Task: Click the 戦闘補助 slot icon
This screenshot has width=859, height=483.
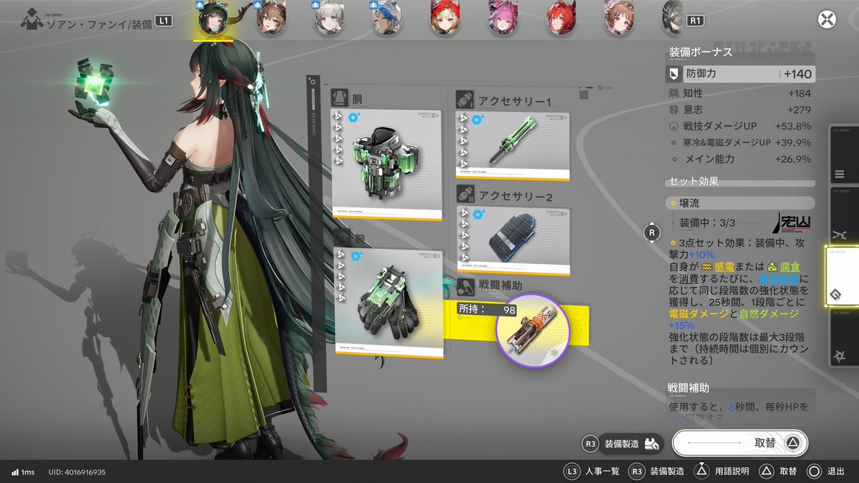Action: coord(465,286)
